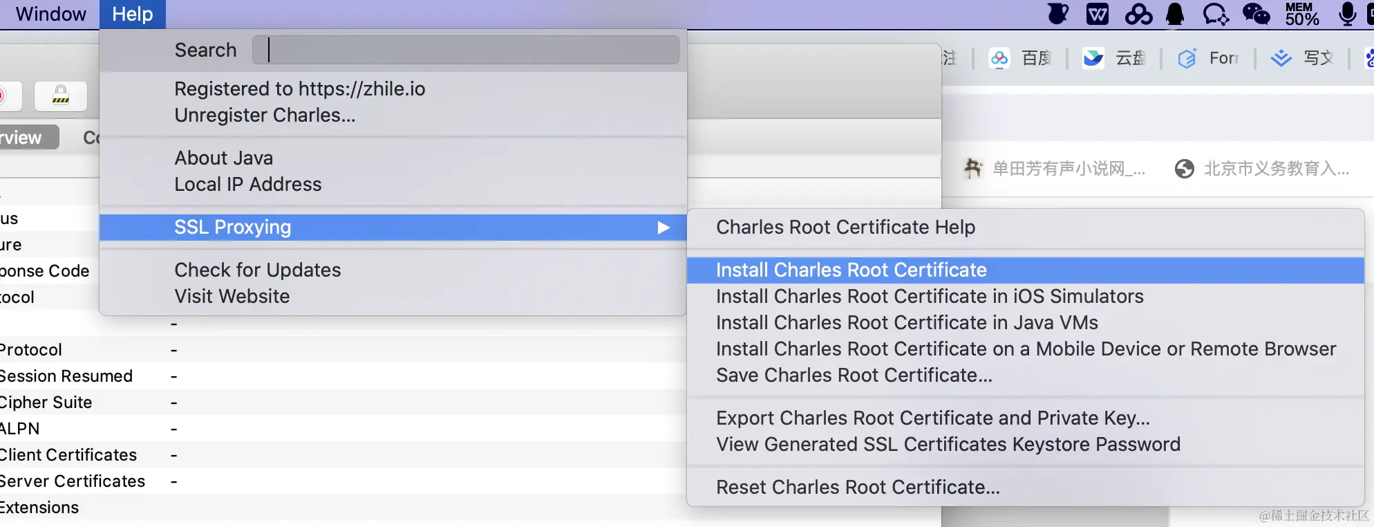Click the SSL proxying lock toolbar icon
Viewport: 1374px width, 527px height.
coord(61,96)
